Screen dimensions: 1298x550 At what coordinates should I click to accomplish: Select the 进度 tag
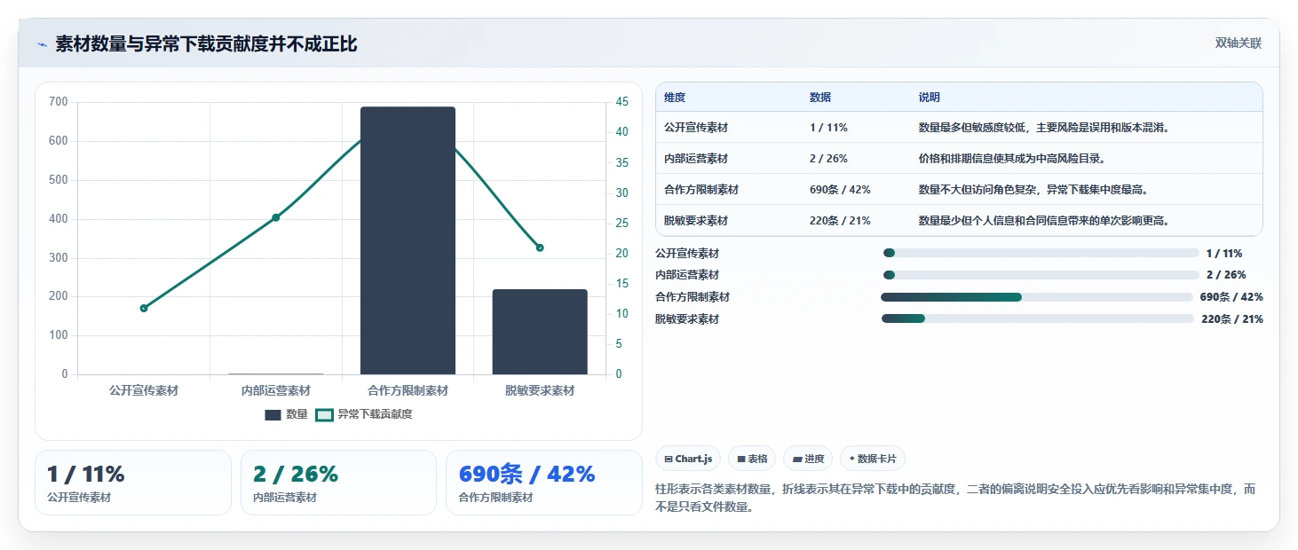pos(808,459)
